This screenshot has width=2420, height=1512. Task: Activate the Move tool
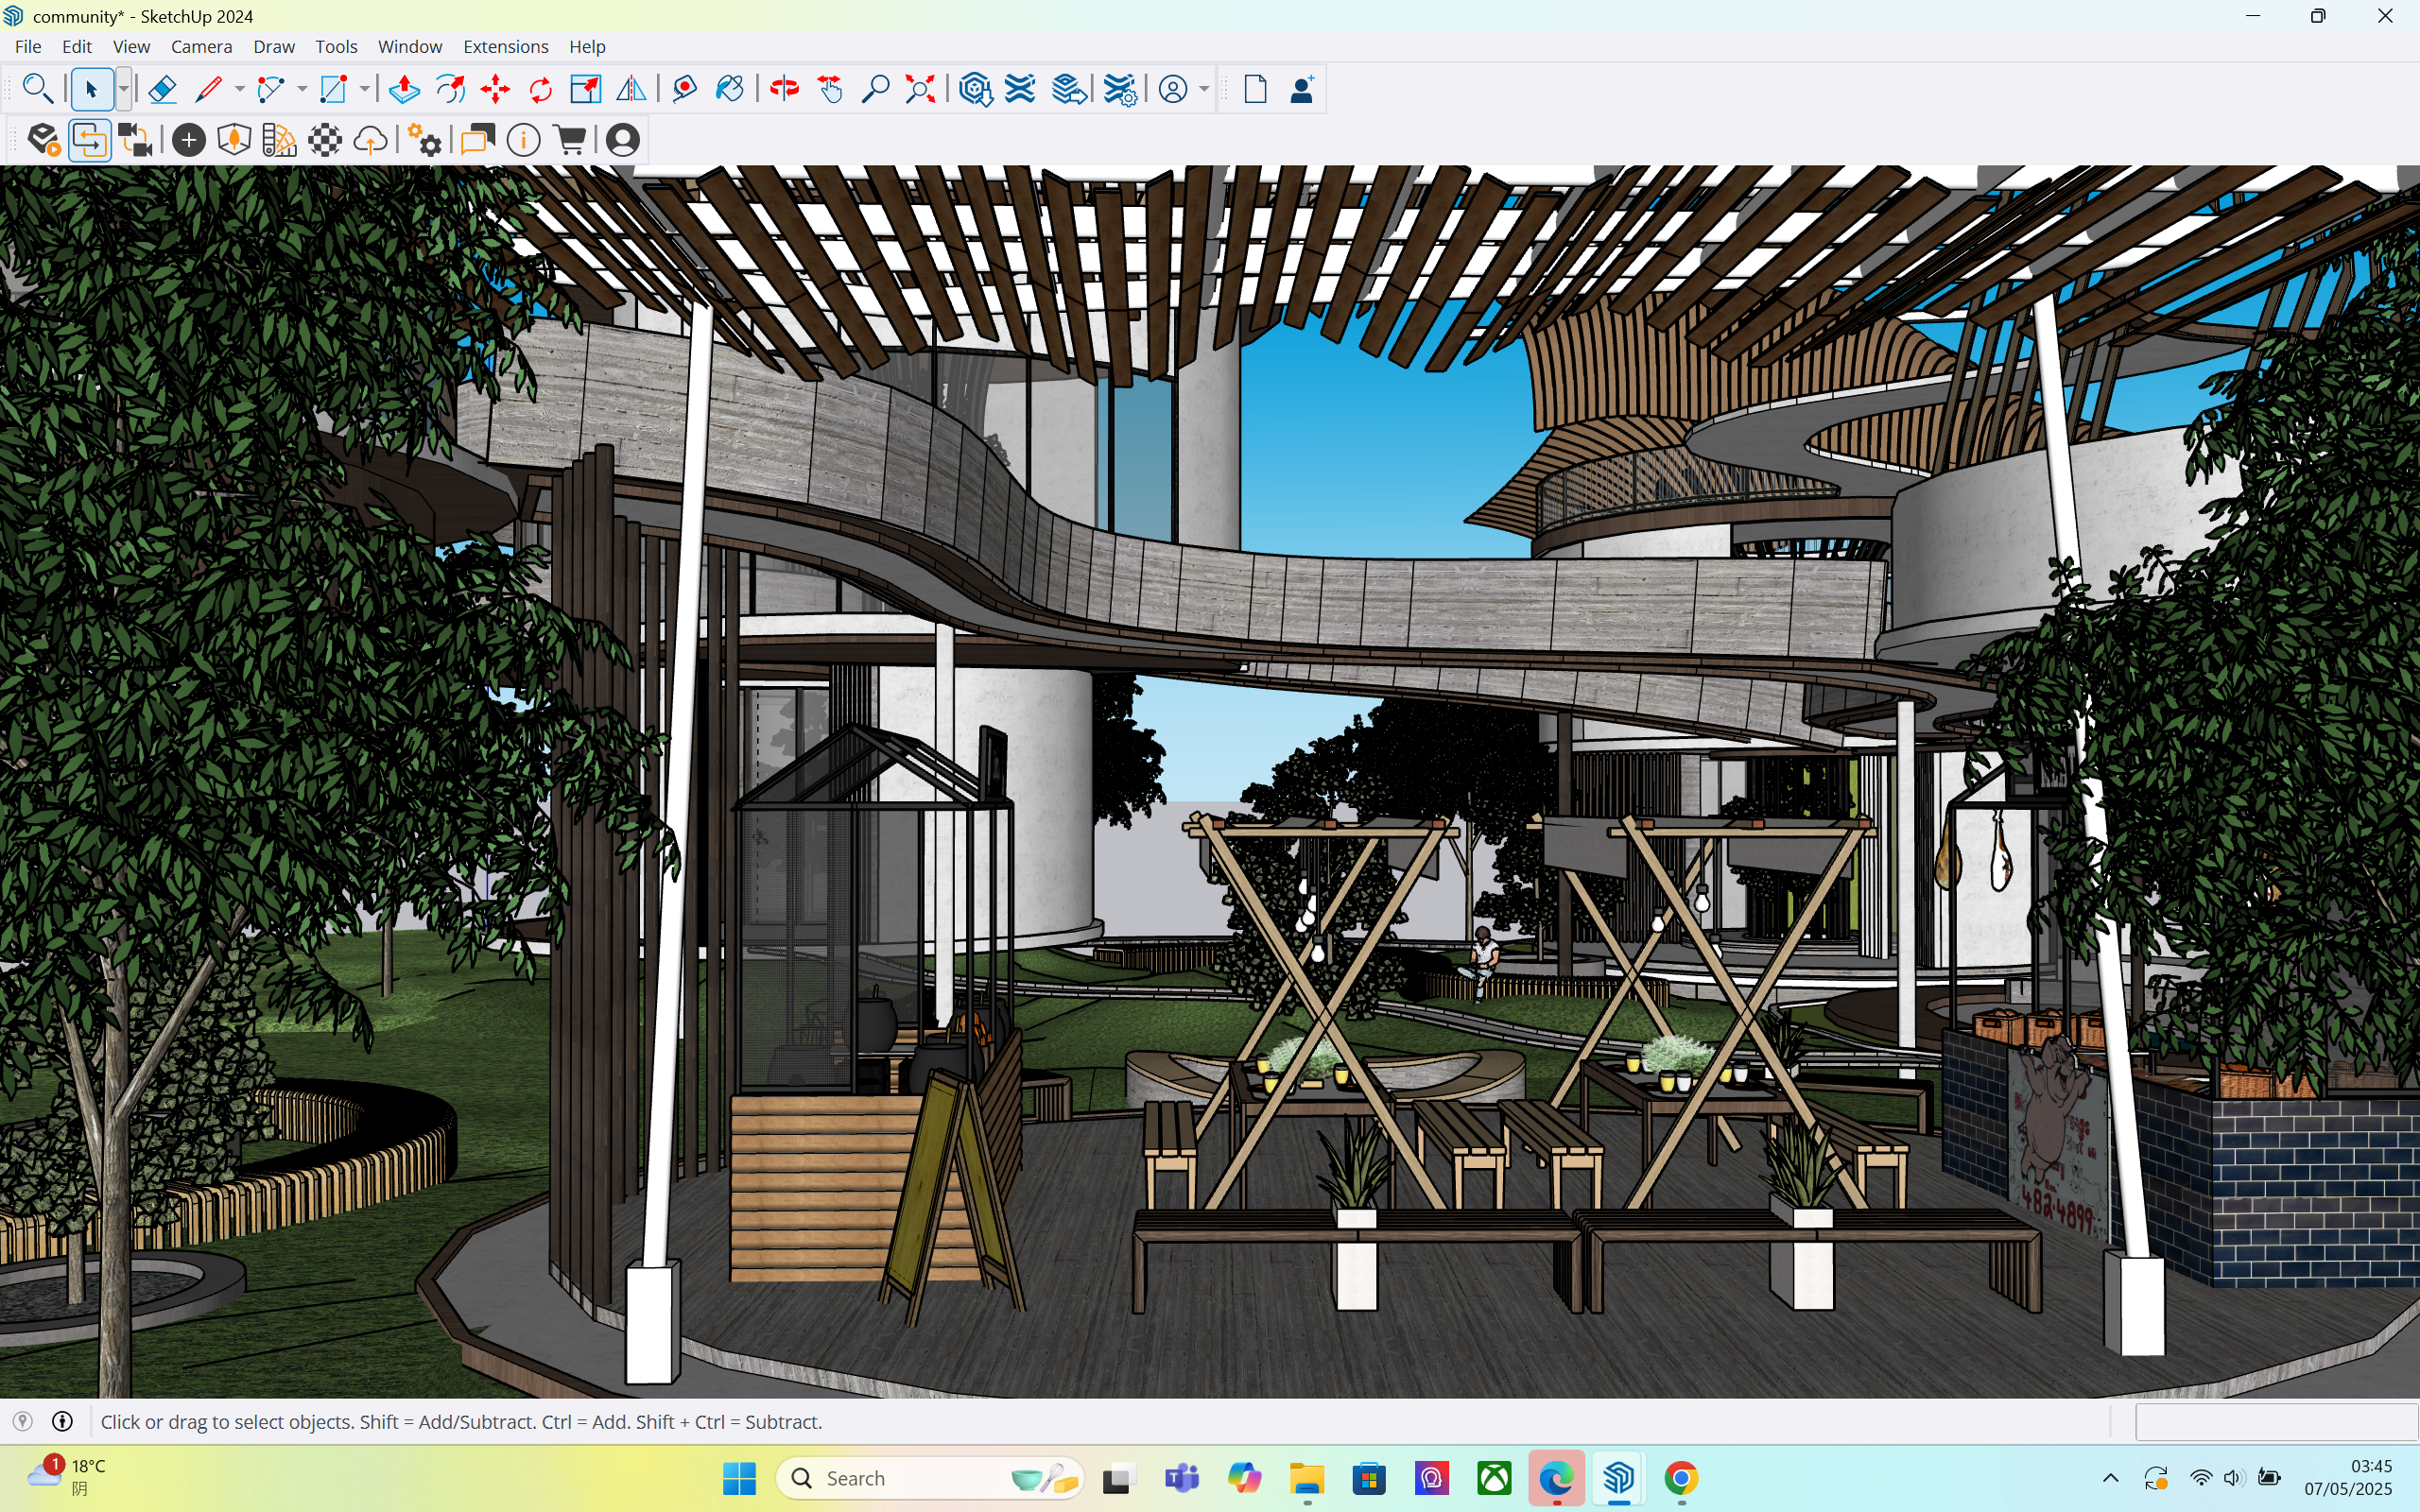coord(495,90)
